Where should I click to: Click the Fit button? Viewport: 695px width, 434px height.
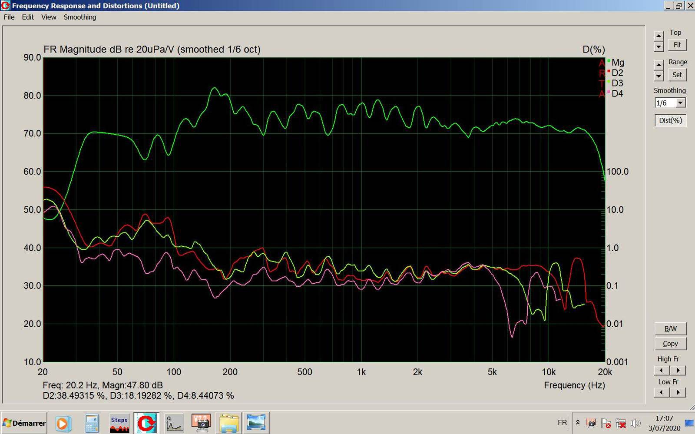(x=677, y=45)
